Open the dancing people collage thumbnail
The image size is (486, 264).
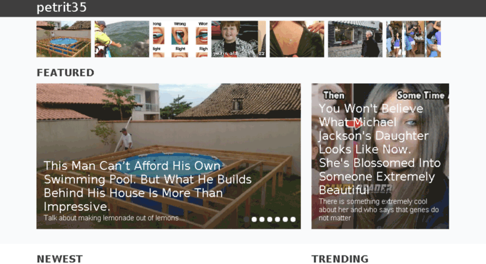coord(413,39)
